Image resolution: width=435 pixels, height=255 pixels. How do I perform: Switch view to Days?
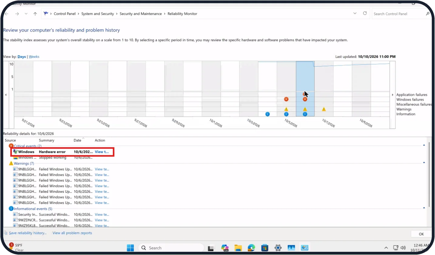click(x=22, y=57)
